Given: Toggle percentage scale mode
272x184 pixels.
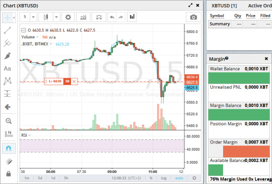Looking at the screenshot, I should click(x=151, y=178).
